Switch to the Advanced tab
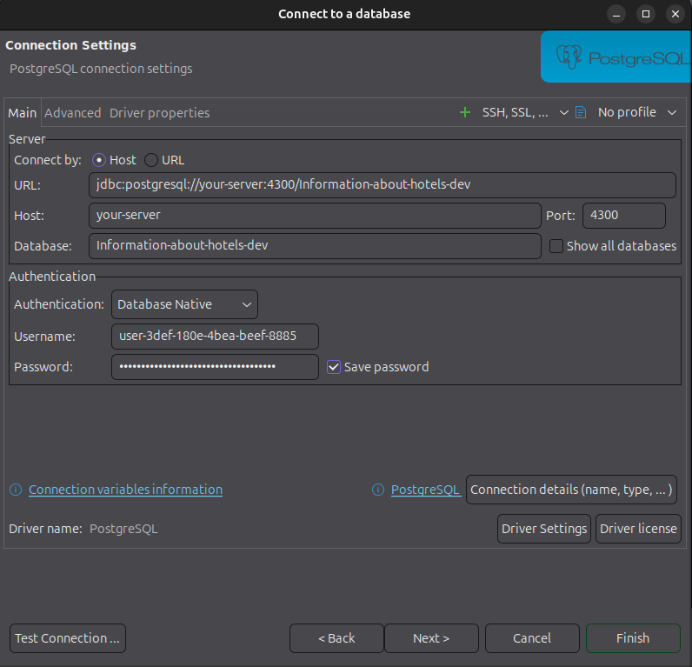 (x=73, y=113)
